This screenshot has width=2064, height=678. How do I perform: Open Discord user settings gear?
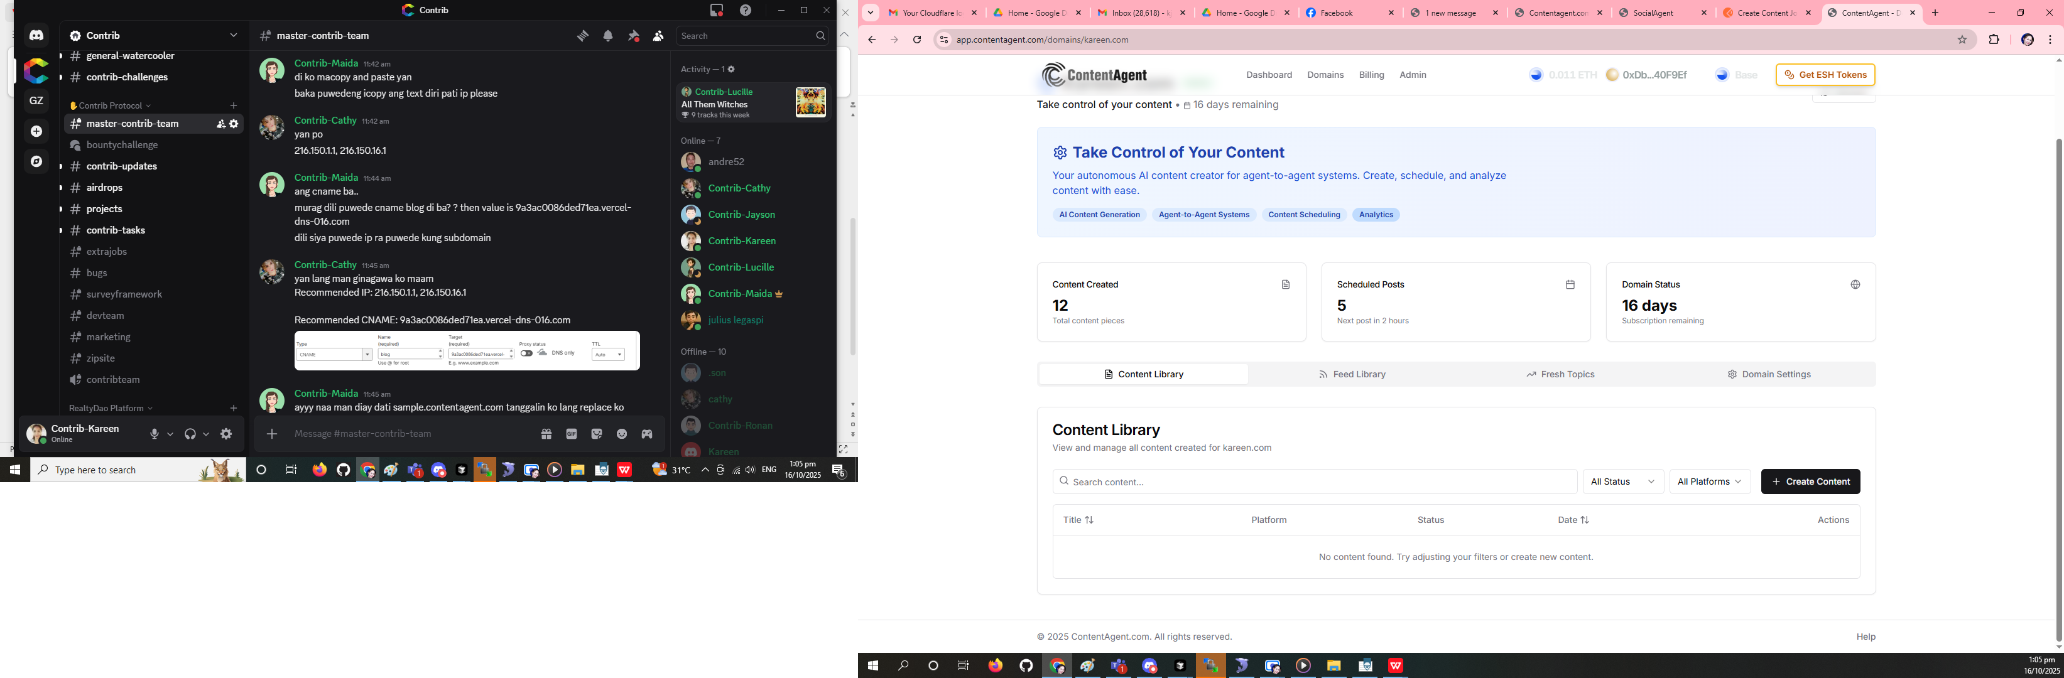226,434
